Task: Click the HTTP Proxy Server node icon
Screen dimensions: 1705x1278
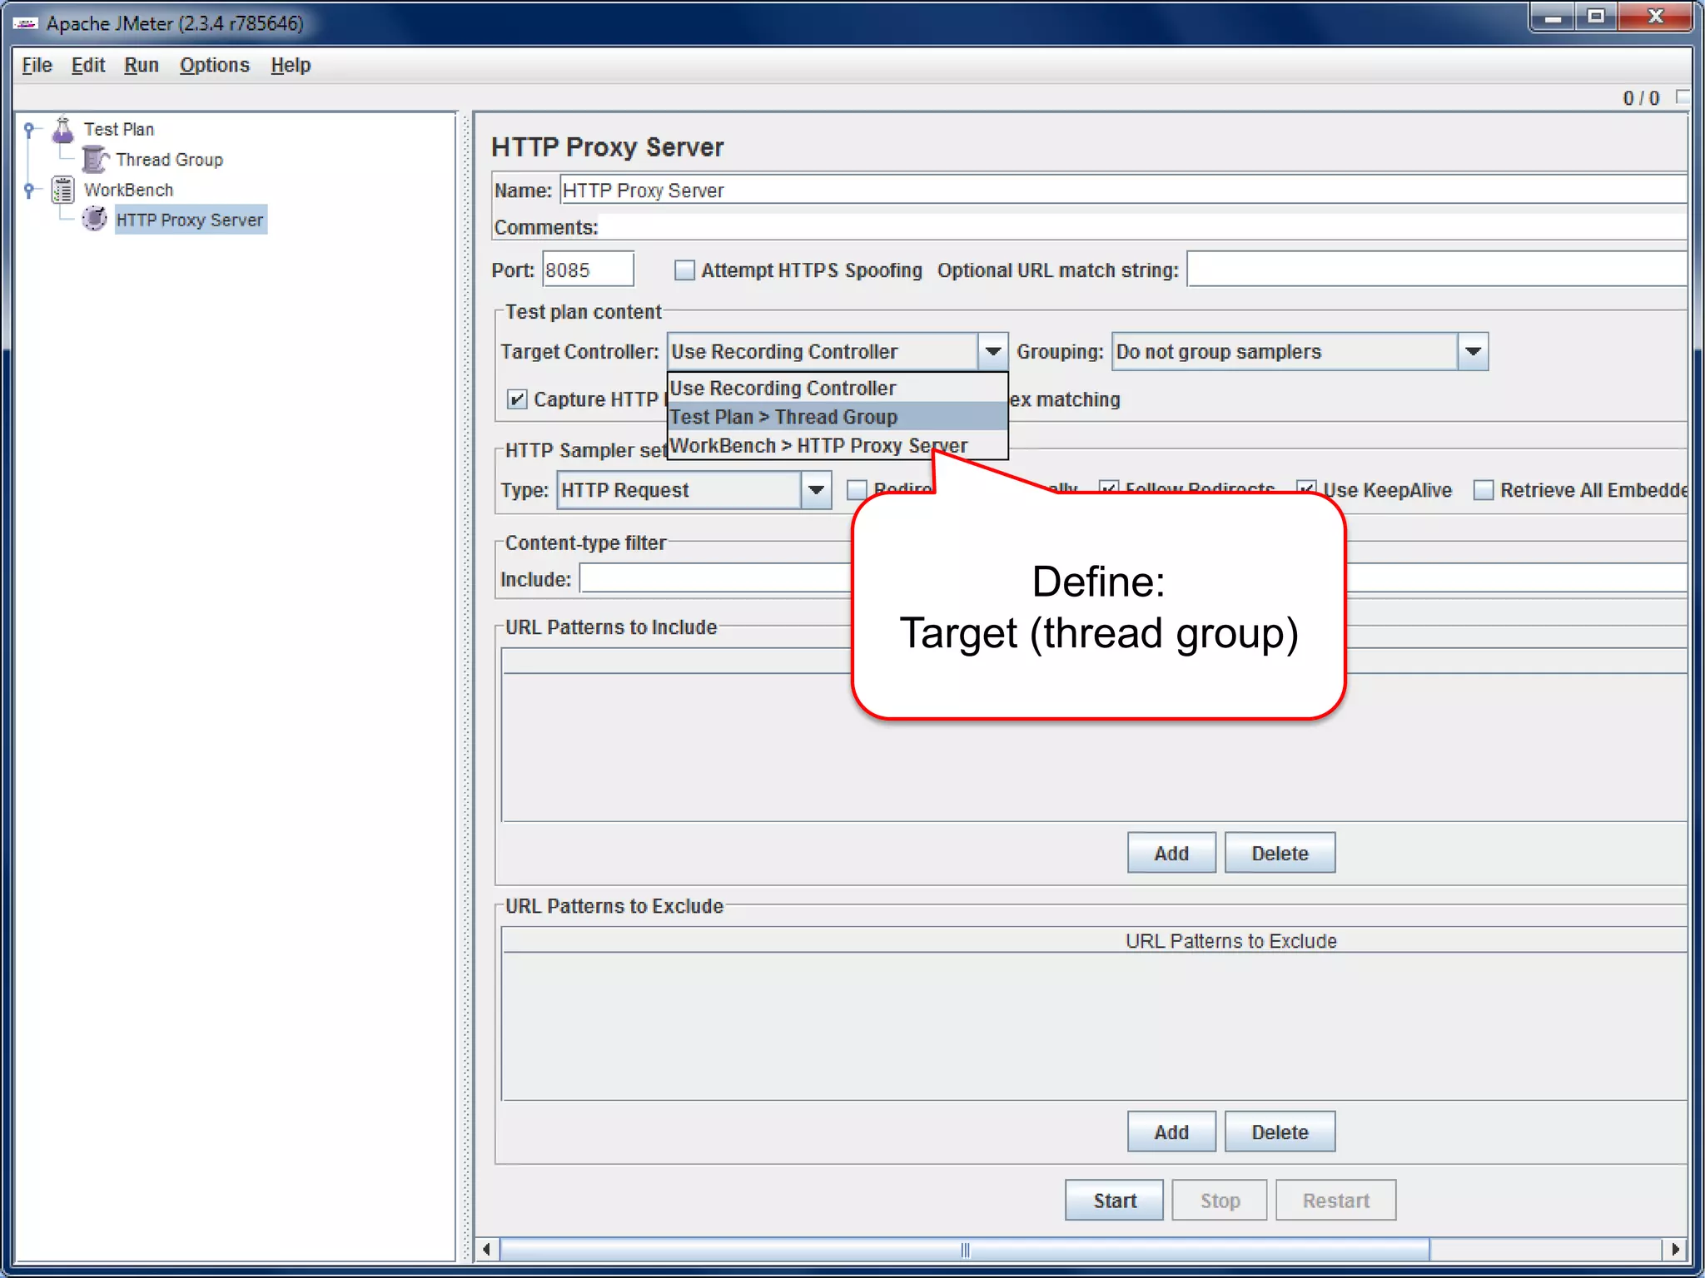Action: (x=95, y=220)
